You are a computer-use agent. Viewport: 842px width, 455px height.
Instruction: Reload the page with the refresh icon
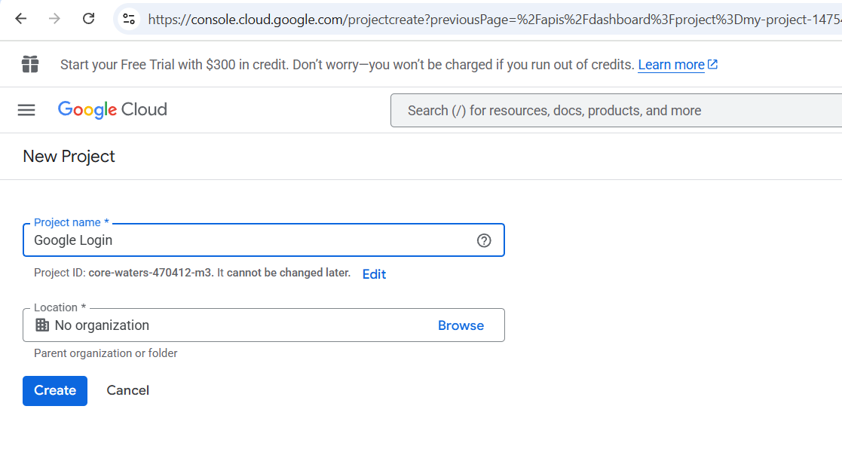(88, 19)
